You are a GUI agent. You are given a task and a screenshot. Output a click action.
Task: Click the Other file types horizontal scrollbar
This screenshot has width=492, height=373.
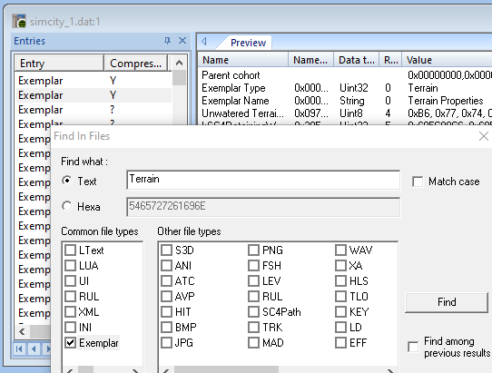click(279, 369)
